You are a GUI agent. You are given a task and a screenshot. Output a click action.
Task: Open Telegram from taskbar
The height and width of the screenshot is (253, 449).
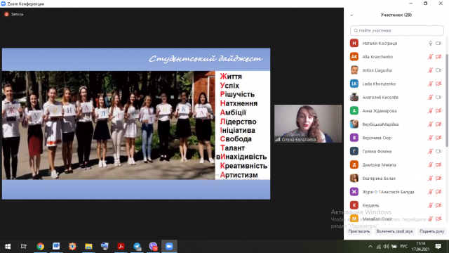click(138, 247)
